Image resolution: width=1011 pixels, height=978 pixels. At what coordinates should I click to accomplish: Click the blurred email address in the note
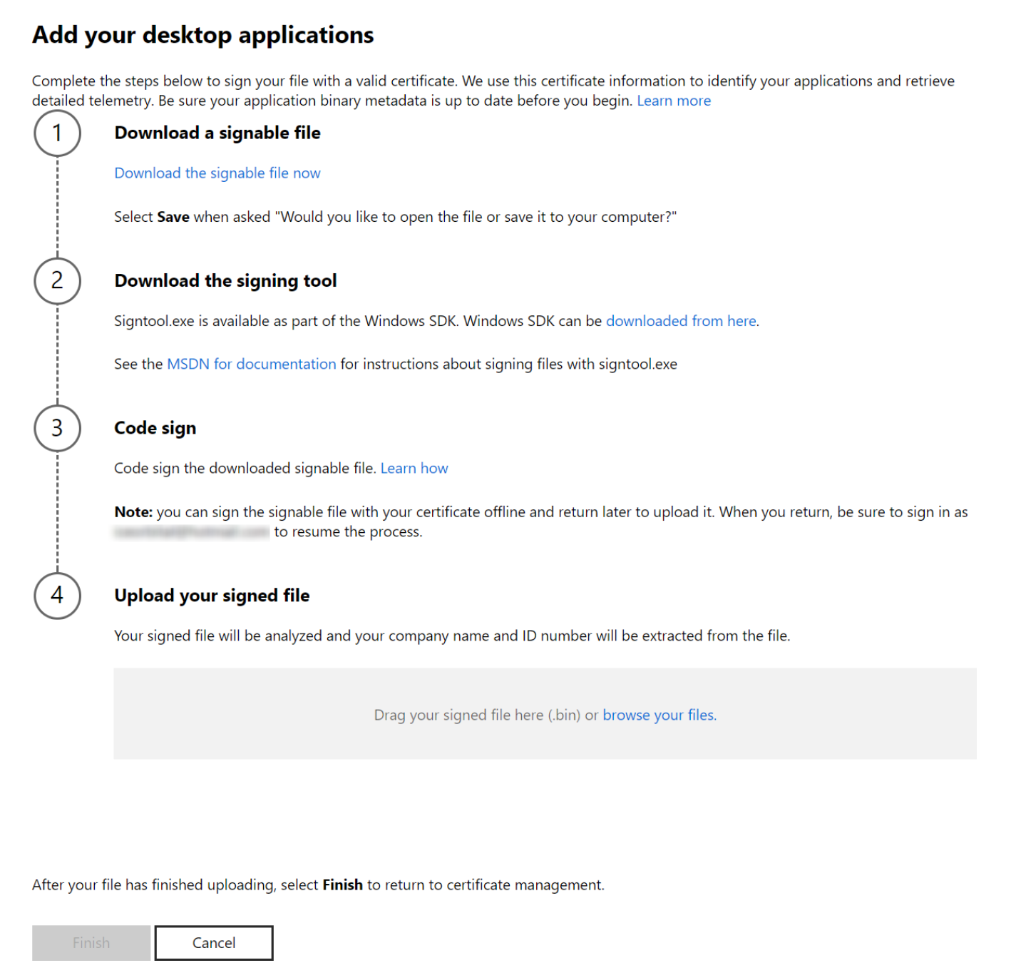point(190,531)
